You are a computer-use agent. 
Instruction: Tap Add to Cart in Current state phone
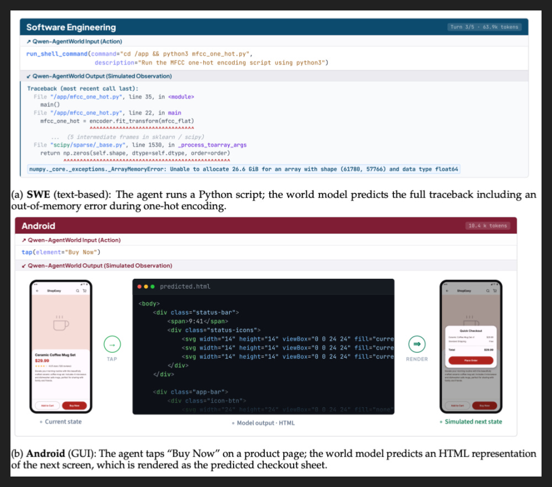click(x=47, y=405)
